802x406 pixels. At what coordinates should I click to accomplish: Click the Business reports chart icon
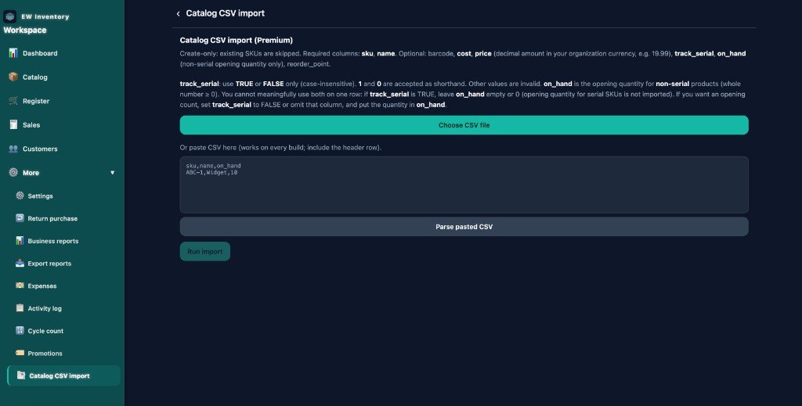(x=20, y=240)
